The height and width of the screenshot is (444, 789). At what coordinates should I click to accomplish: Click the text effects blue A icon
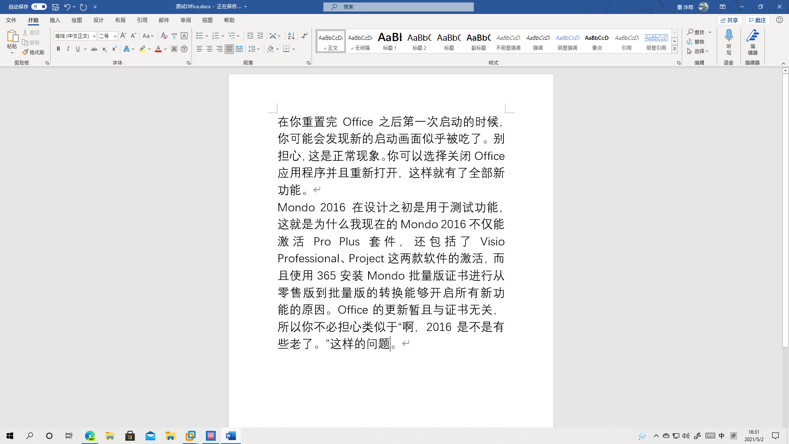coord(127,49)
